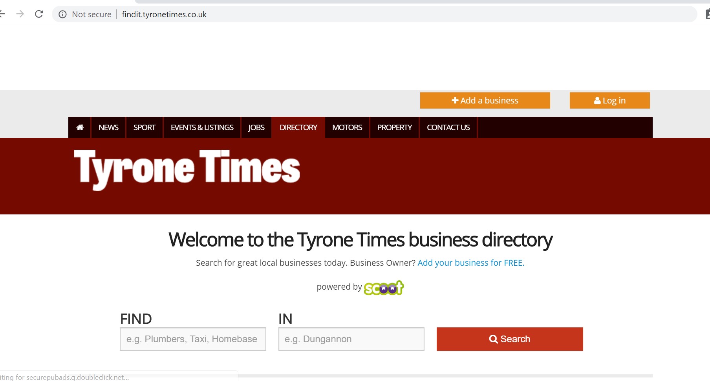Open the scoot powered-by logo
The image size is (710, 381).
[x=384, y=288]
